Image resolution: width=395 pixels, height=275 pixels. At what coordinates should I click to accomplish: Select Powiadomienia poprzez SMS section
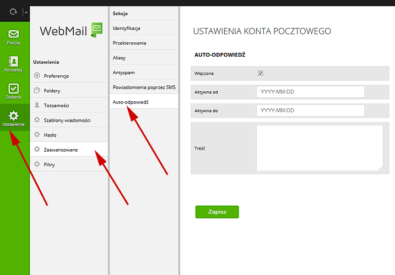point(144,87)
